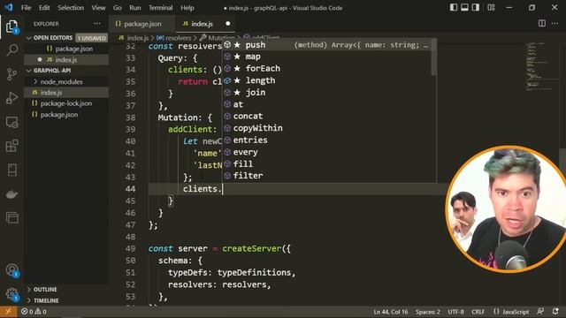Choose the filter suggestion in autocomplete
The height and width of the screenshot is (318, 566).
tap(326, 176)
